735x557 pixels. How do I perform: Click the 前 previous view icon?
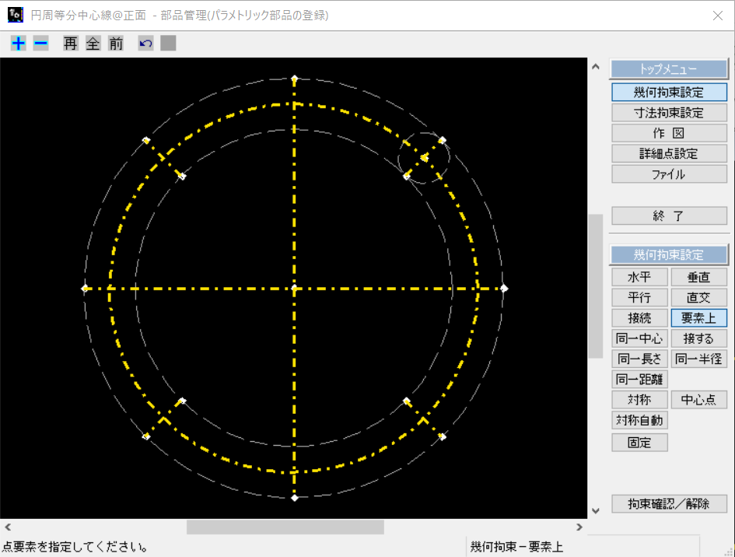click(116, 44)
